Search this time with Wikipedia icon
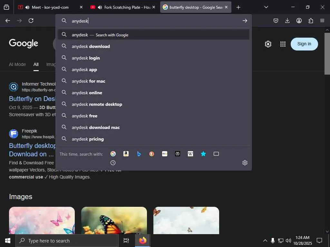This screenshot has width=330, height=247. tap(190, 154)
